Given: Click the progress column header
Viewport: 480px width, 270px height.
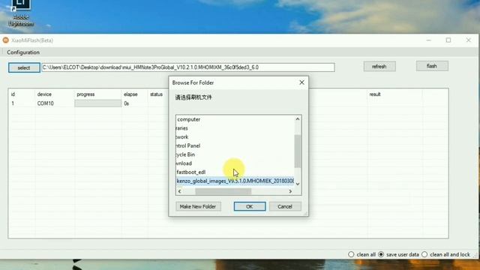Looking at the screenshot, I should click(85, 94).
